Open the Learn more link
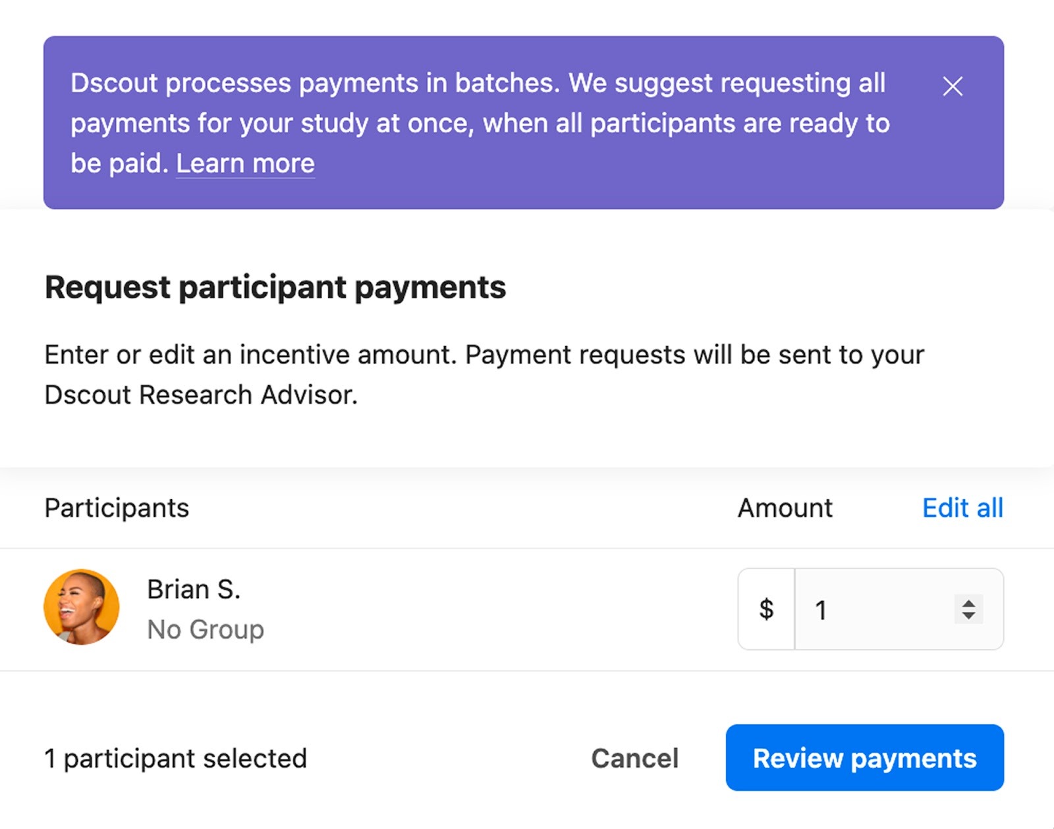This screenshot has height=829, width=1054. 245,163
